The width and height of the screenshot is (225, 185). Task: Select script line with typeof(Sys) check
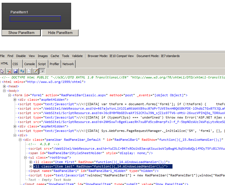(x=121, y=118)
